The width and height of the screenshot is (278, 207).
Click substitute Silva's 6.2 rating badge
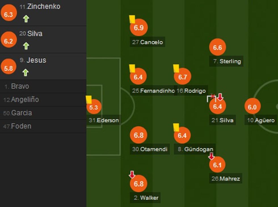coord(9,41)
